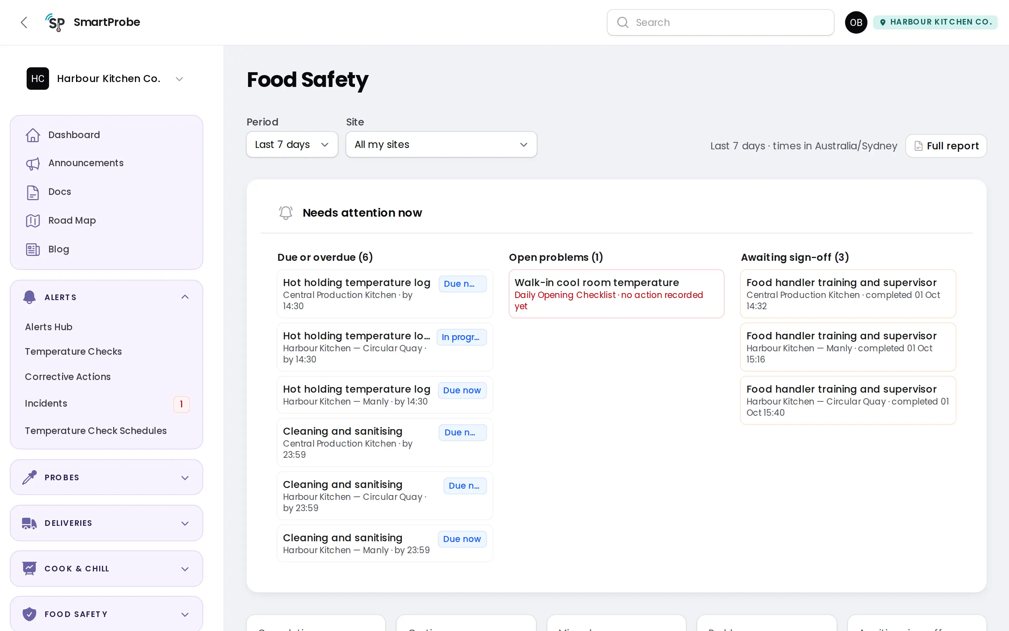Expand the Deliveries section
This screenshot has width=1009, height=631.
point(106,523)
